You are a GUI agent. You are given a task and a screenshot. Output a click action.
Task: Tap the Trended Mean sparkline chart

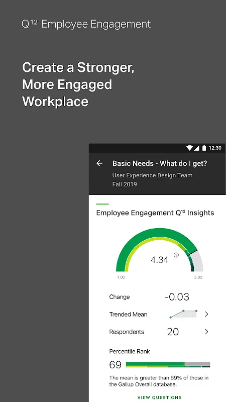tap(183, 314)
